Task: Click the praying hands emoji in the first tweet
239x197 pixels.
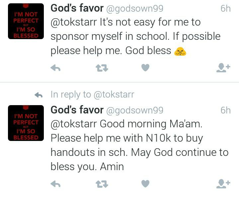Action: [x=180, y=51]
